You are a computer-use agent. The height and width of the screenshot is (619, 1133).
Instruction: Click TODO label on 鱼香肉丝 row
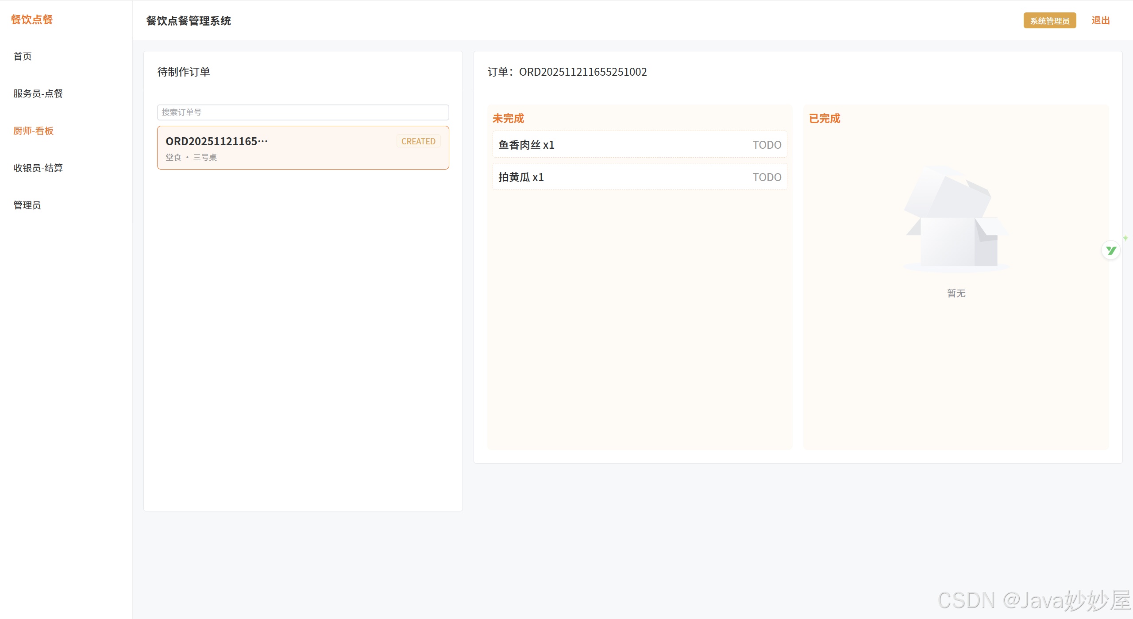pos(767,145)
